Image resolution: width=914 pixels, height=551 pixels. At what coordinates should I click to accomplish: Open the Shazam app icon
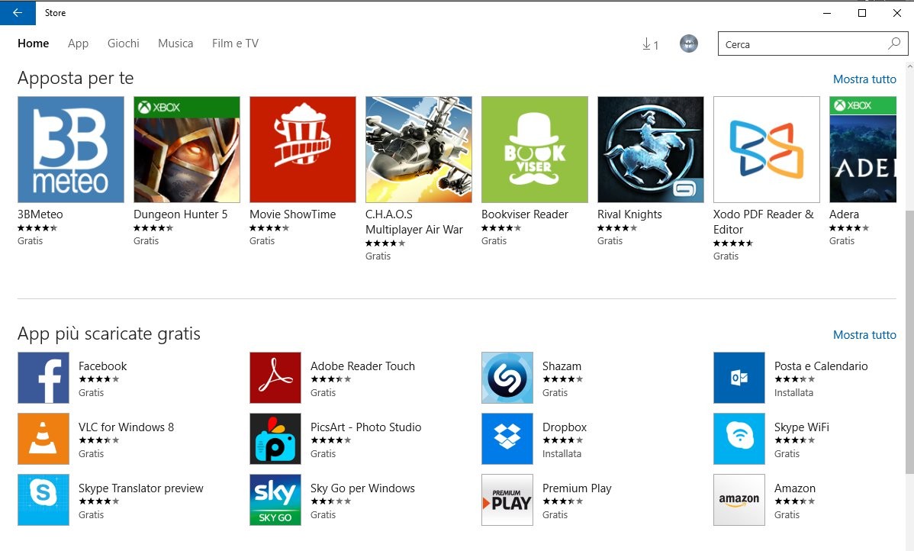(x=507, y=377)
